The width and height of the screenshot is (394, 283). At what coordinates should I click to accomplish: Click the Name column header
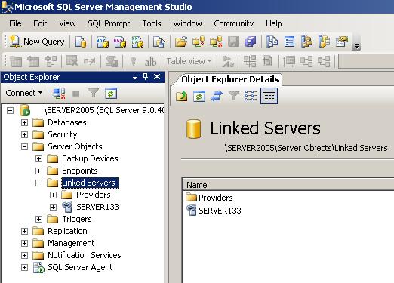click(x=288, y=185)
